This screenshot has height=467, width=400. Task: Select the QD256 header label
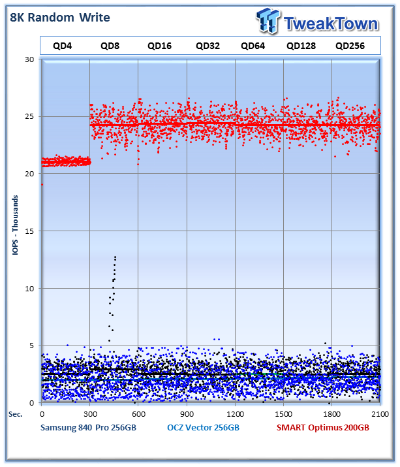click(x=350, y=46)
